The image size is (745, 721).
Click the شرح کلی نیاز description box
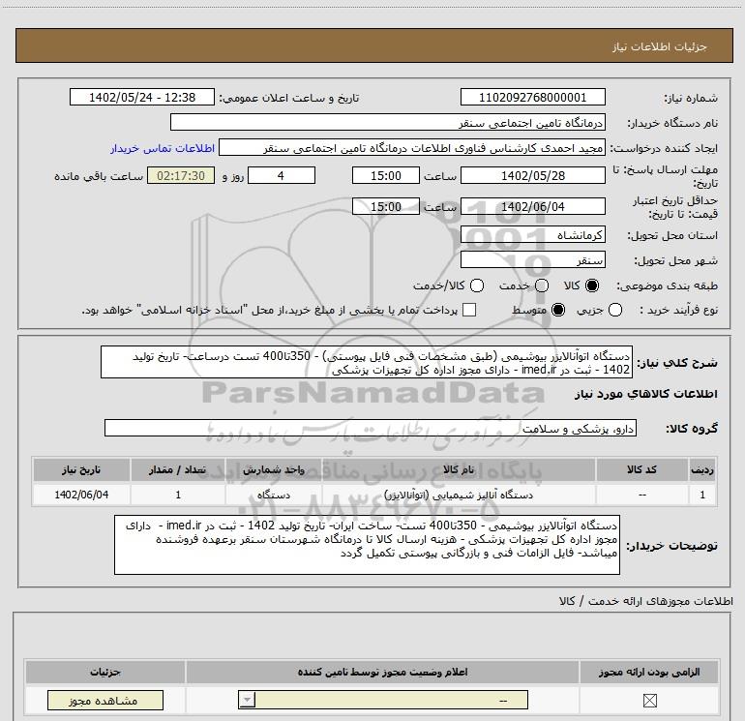(x=367, y=363)
